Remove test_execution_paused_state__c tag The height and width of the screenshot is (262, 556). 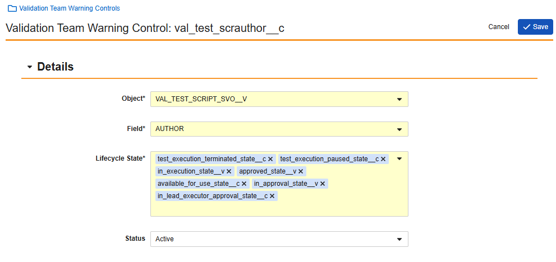tap(383, 159)
